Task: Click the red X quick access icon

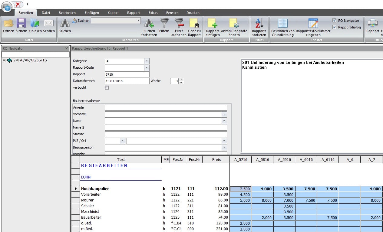Action: point(18,4)
